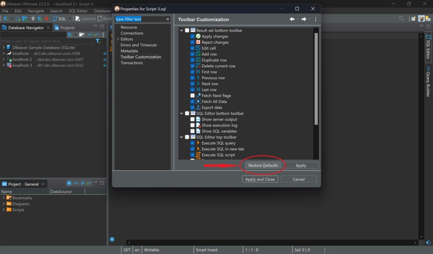Click the DBeaver Sample Database icon in navigator
Image resolution: width=433 pixels, height=254 pixels.
pos(8,47)
